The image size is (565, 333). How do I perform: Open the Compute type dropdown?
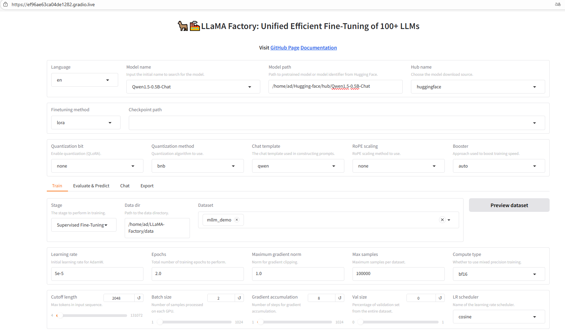coord(499,274)
